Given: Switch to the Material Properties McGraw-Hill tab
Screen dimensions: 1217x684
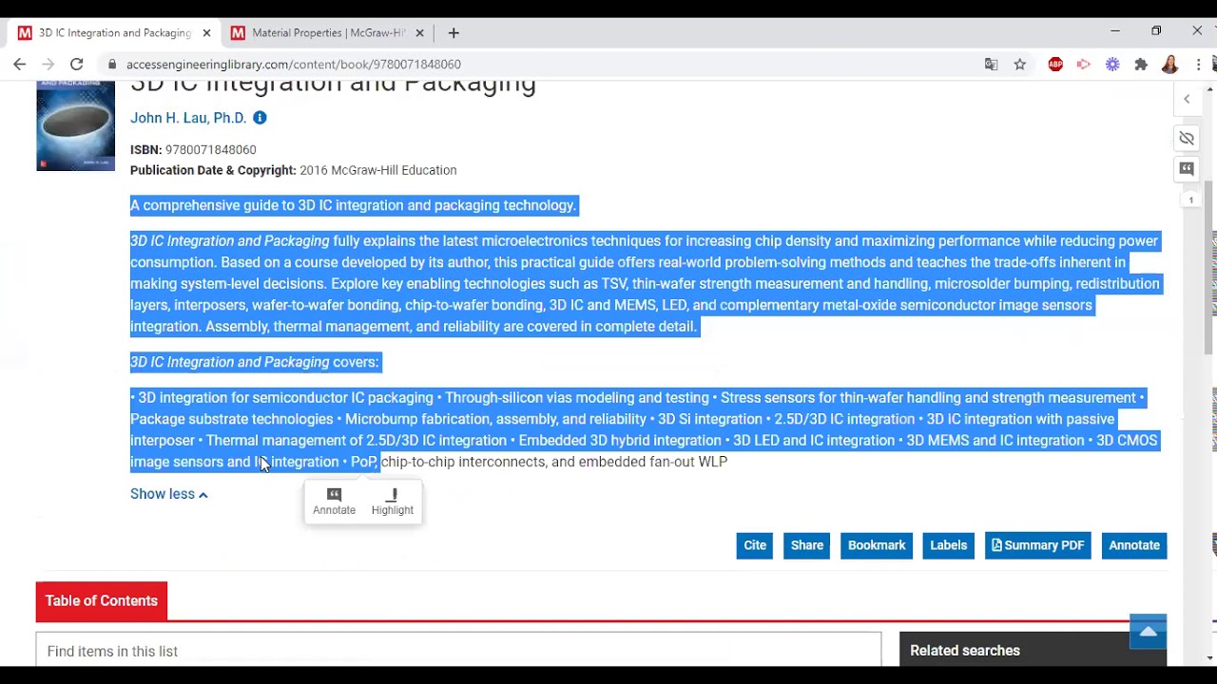Looking at the screenshot, I should point(328,33).
